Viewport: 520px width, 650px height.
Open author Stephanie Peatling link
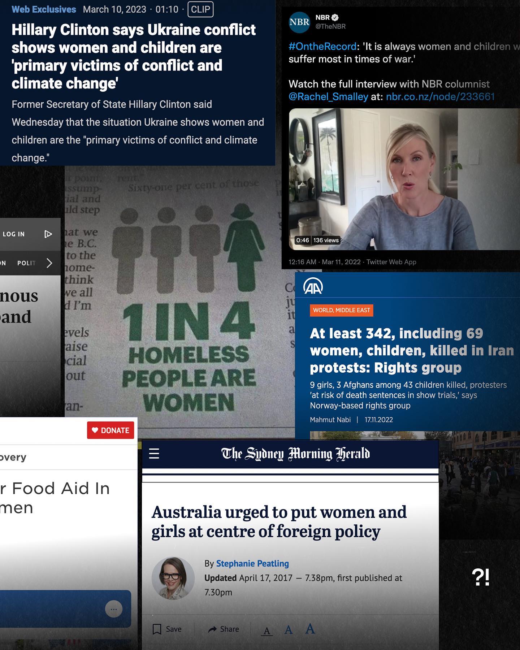(252, 563)
